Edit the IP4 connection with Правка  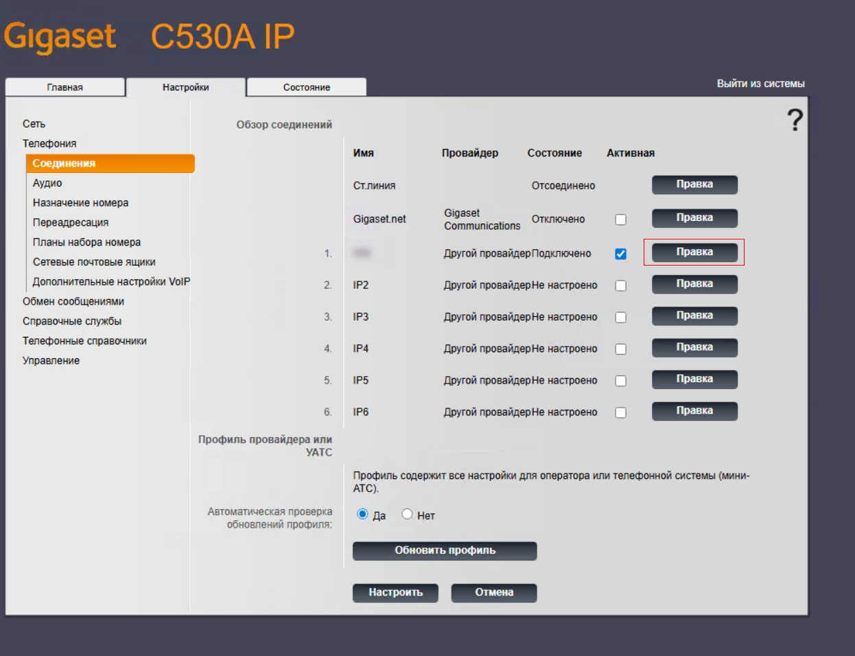pyautogui.click(x=694, y=348)
